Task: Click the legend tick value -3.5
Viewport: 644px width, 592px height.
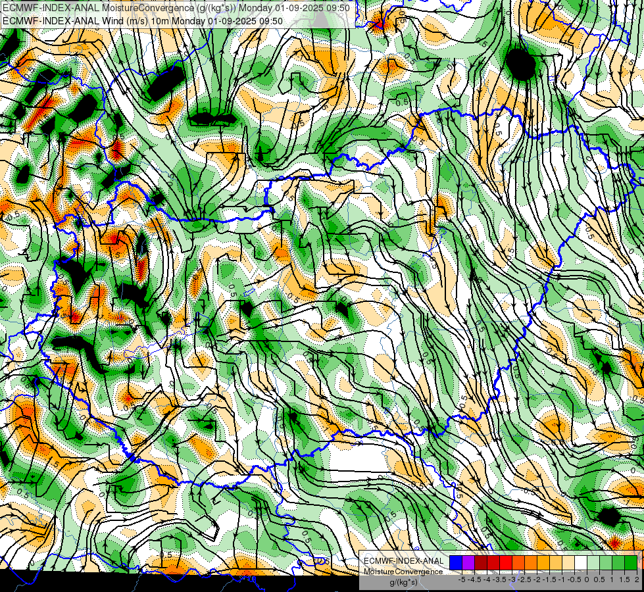Action: 499,580
